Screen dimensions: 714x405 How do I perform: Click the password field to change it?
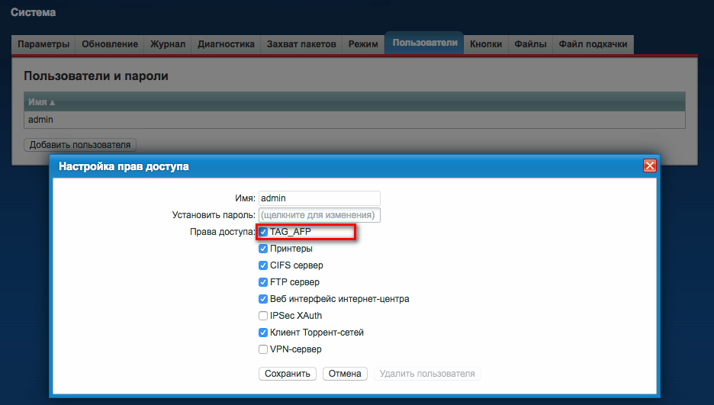[319, 215]
